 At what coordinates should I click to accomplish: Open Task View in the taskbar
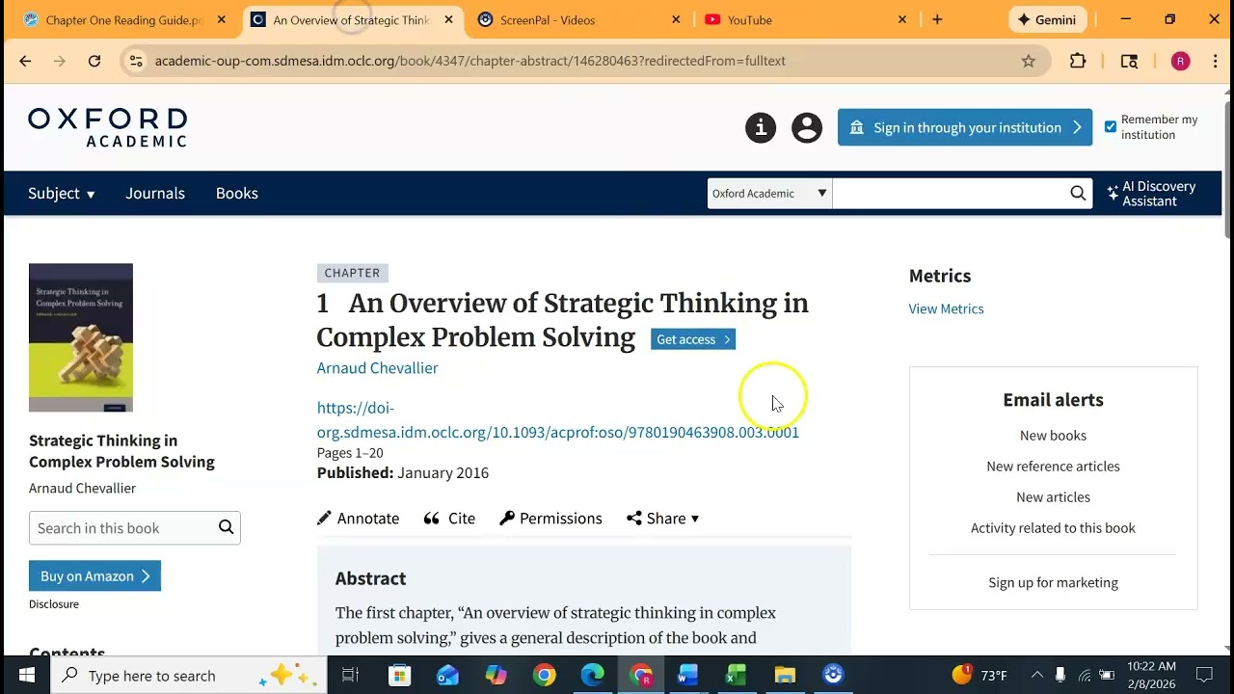350,676
